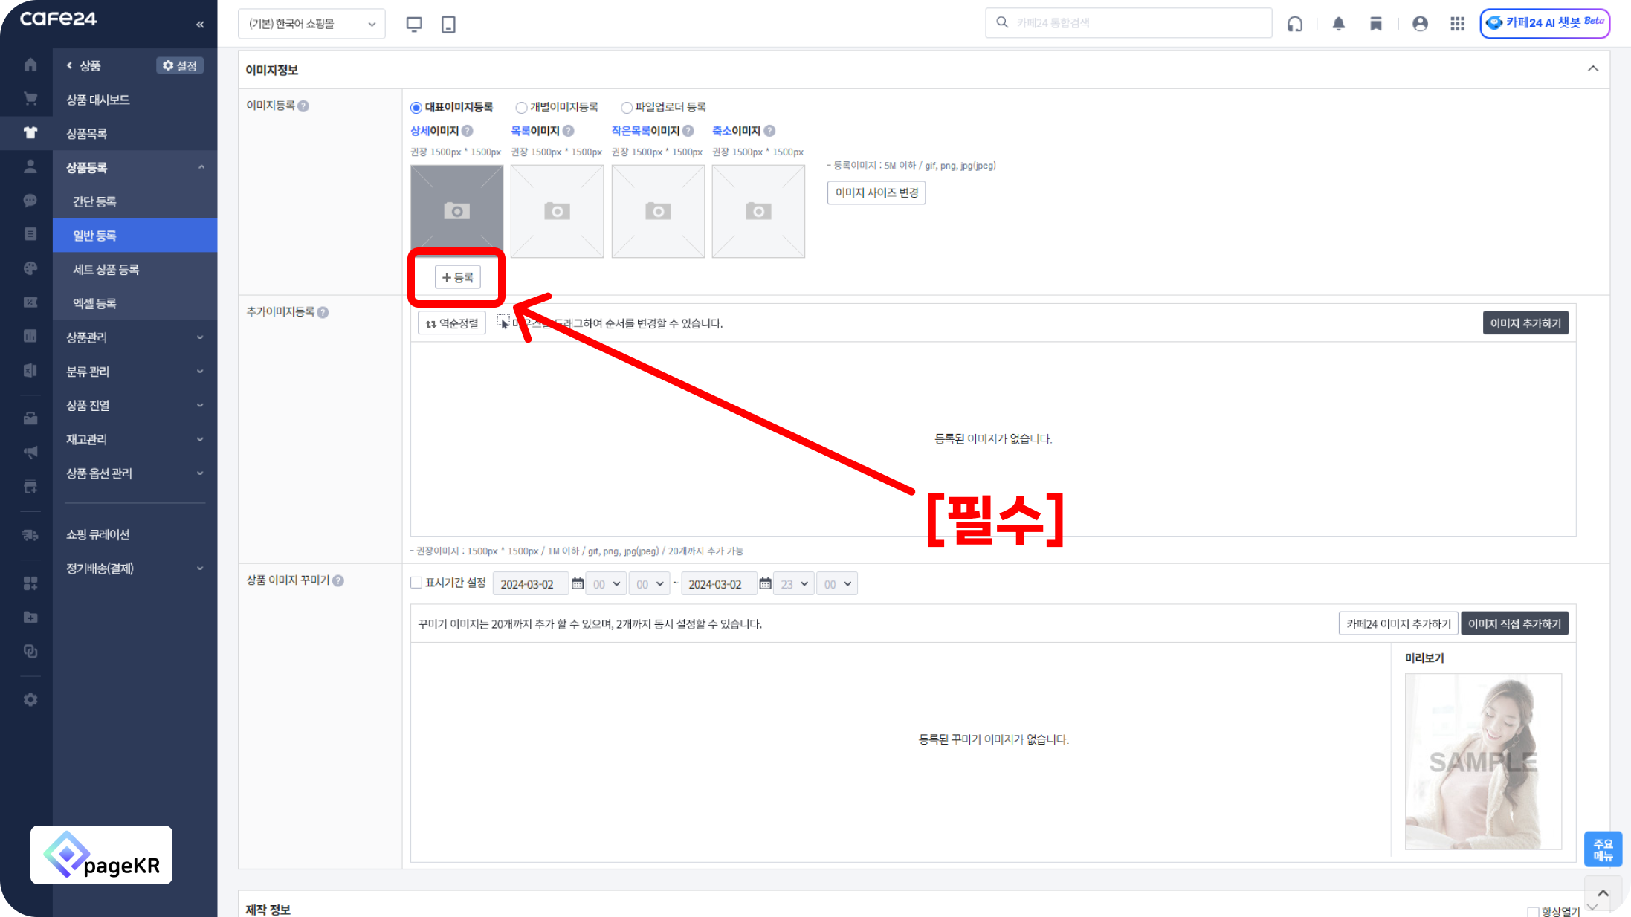Open the 한국어 쇼핑몰 language dropdown
This screenshot has width=1631, height=917.
[x=311, y=24]
